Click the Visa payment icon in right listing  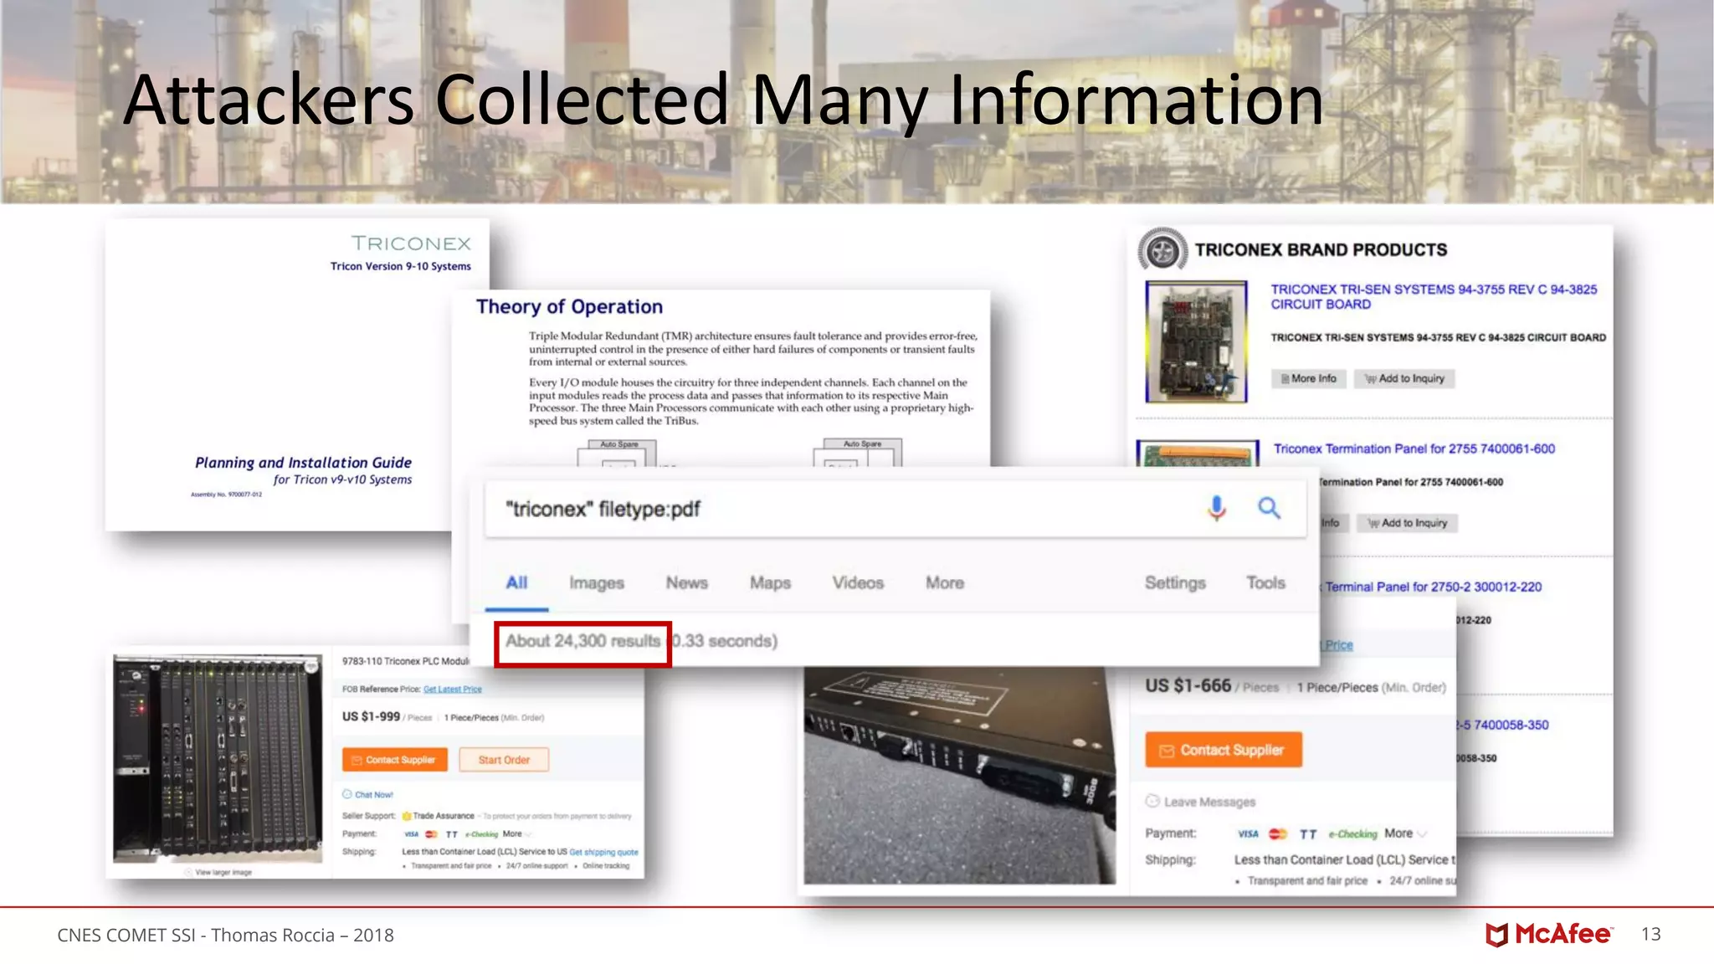1248,833
